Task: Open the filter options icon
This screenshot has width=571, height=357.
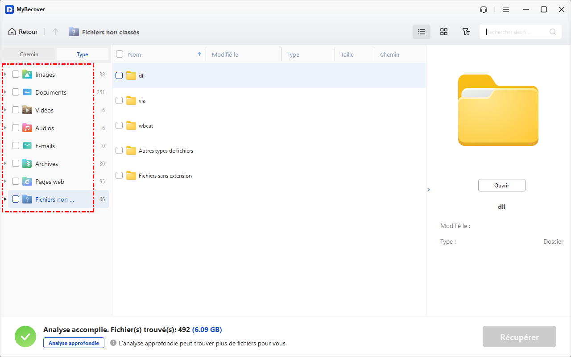Action: tap(466, 32)
